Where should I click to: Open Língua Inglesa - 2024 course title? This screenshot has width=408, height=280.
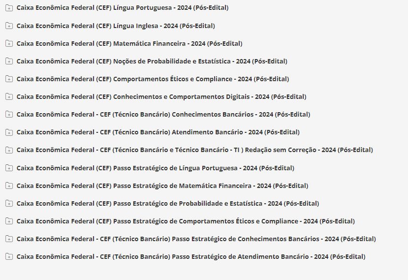point(116,26)
